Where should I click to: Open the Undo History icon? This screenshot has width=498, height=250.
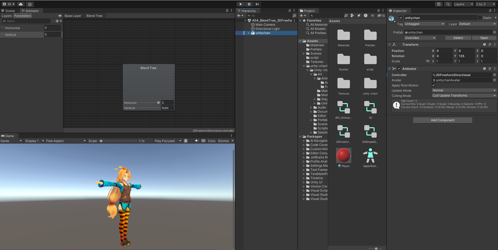click(x=439, y=4)
